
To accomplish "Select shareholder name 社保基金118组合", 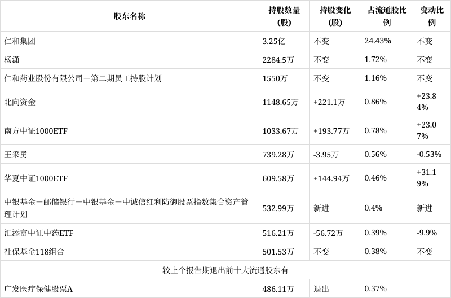I will [x=34, y=251].
